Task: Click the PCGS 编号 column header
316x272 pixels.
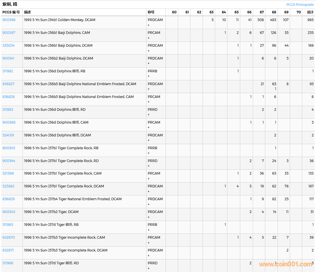Action: [11, 12]
